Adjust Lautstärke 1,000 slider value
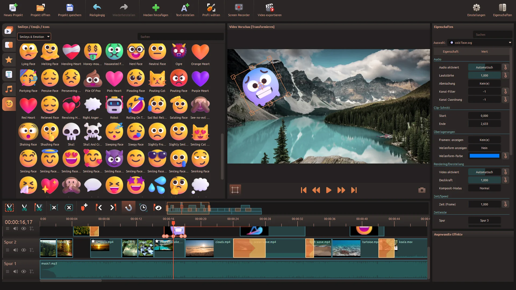This screenshot has width=516, height=290. [x=484, y=75]
